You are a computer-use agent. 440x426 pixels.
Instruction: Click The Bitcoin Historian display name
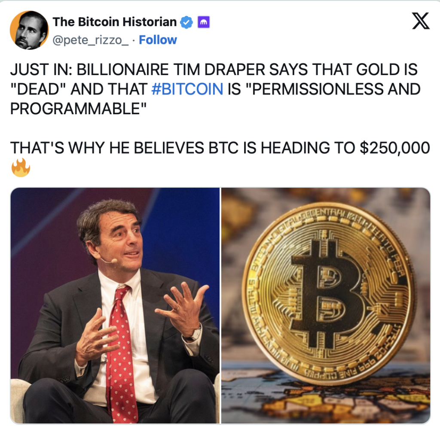pyautogui.click(x=114, y=22)
